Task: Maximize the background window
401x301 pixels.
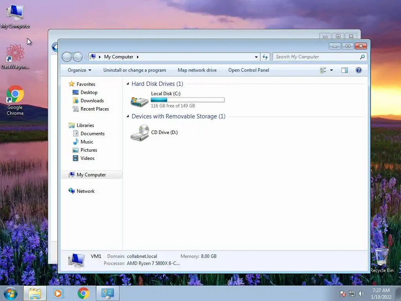Action: (x=338, y=36)
